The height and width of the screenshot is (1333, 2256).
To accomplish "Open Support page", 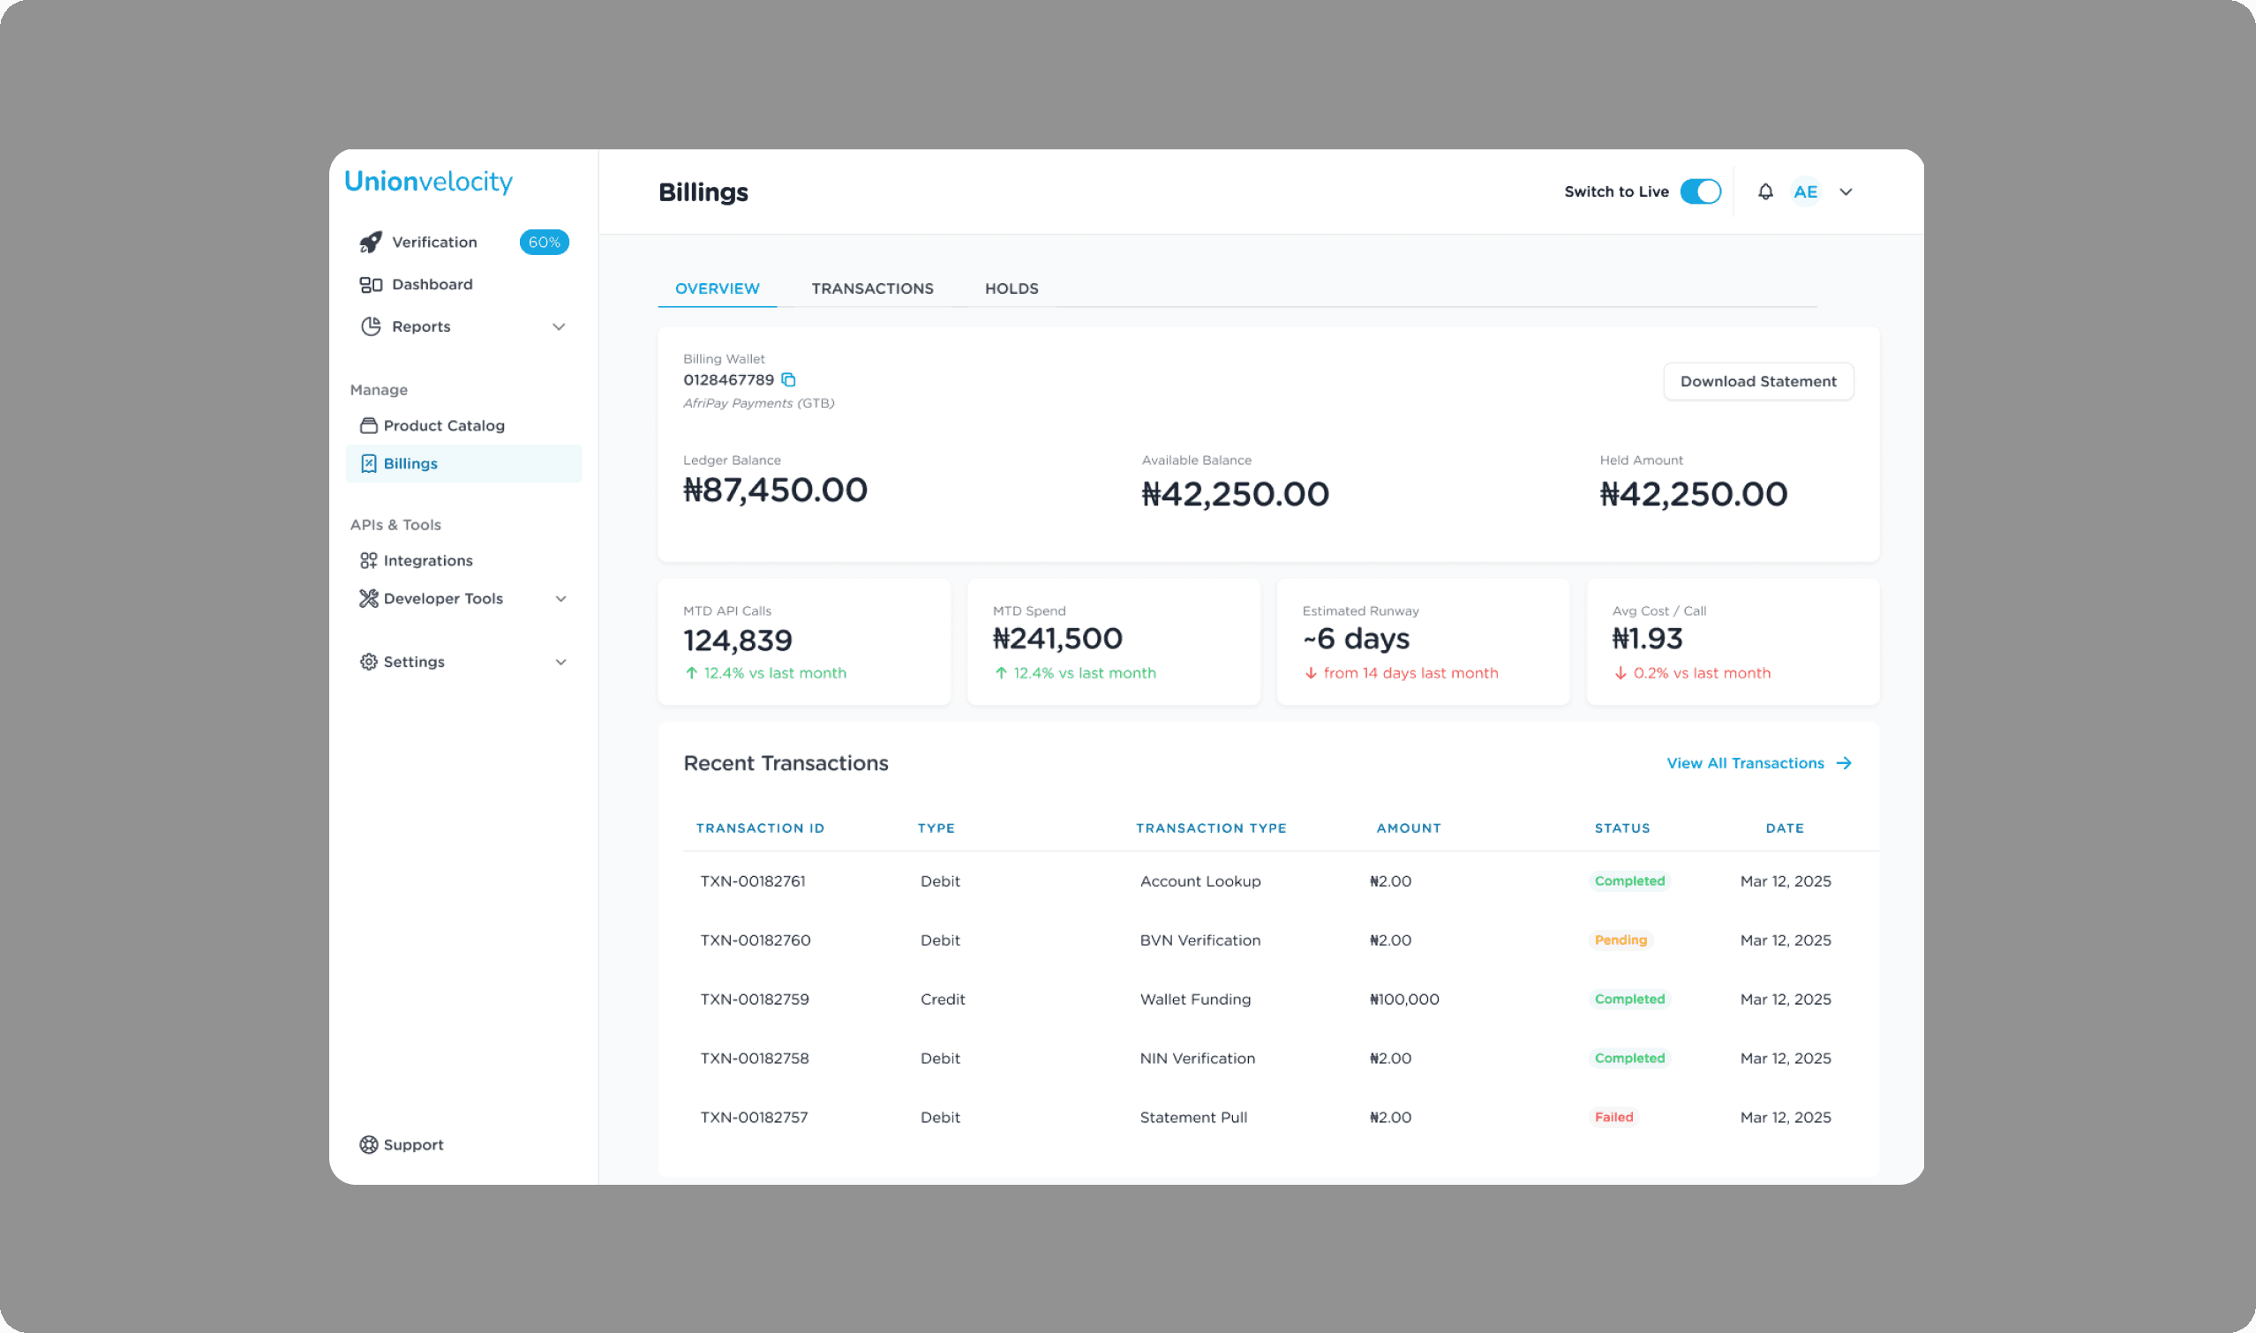I will [x=463, y=1144].
